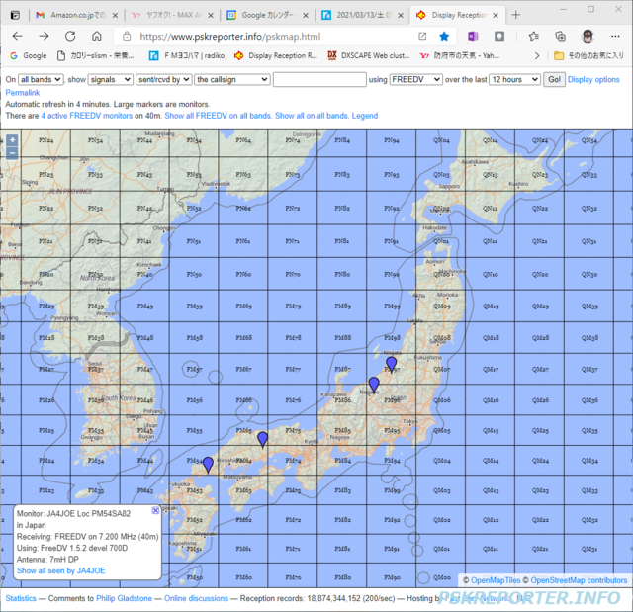Click the favorites star in address bar
The image size is (633, 612).
(x=444, y=37)
